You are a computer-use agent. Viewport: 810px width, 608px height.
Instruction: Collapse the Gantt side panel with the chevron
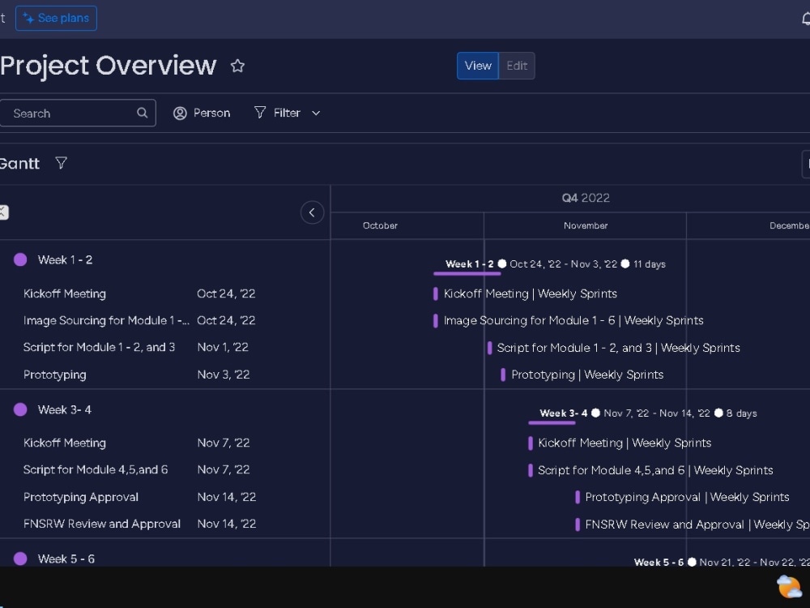click(x=312, y=212)
